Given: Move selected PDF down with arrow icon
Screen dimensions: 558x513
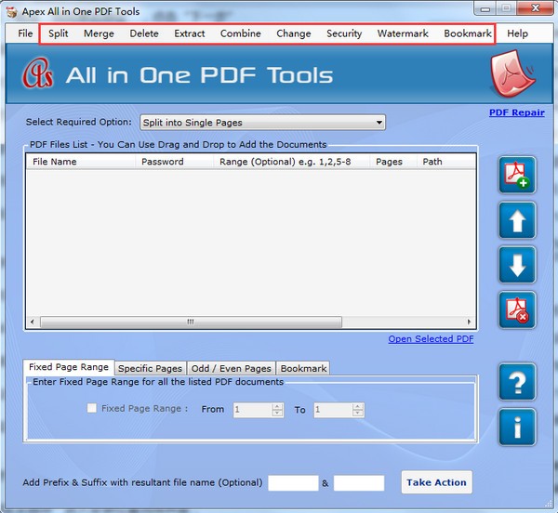Looking at the screenshot, I should pos(517,265).
